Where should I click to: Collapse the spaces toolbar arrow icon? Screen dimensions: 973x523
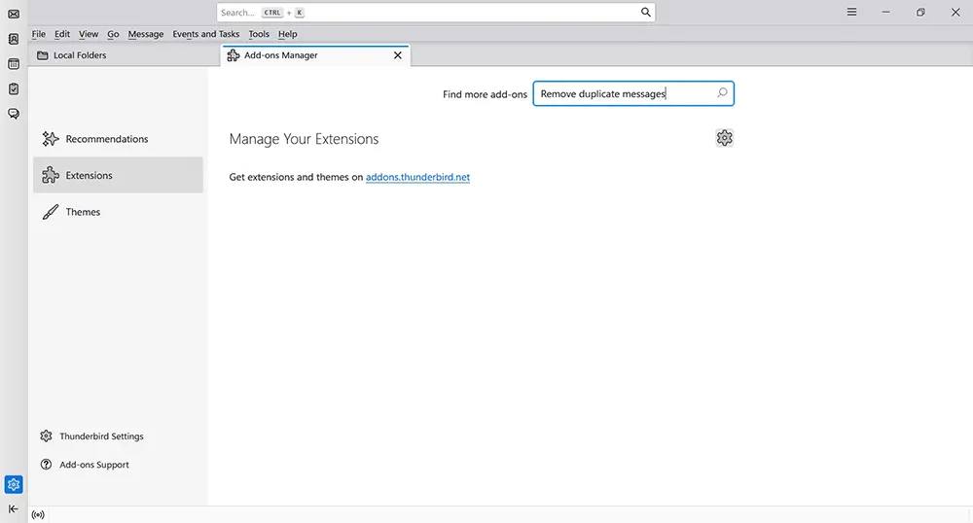coord(14,508)
